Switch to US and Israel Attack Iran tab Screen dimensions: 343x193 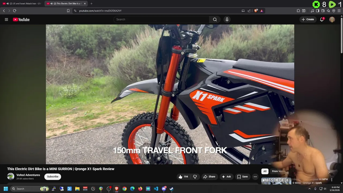(x=23, y=3)
